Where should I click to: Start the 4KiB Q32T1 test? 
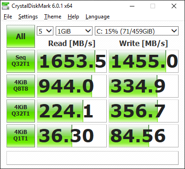(21, 111)
